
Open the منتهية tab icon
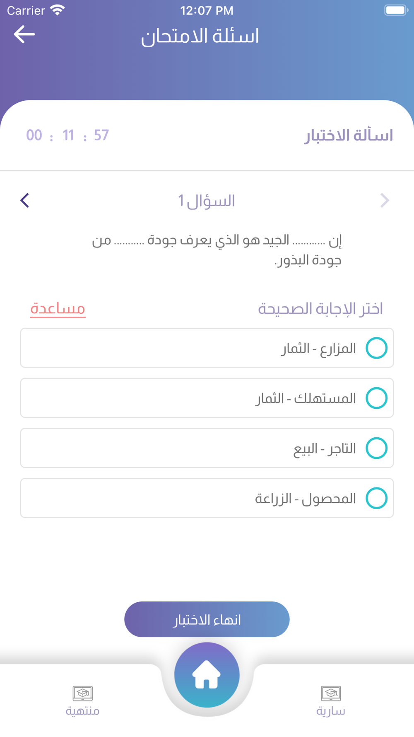[x=82, y=693]
